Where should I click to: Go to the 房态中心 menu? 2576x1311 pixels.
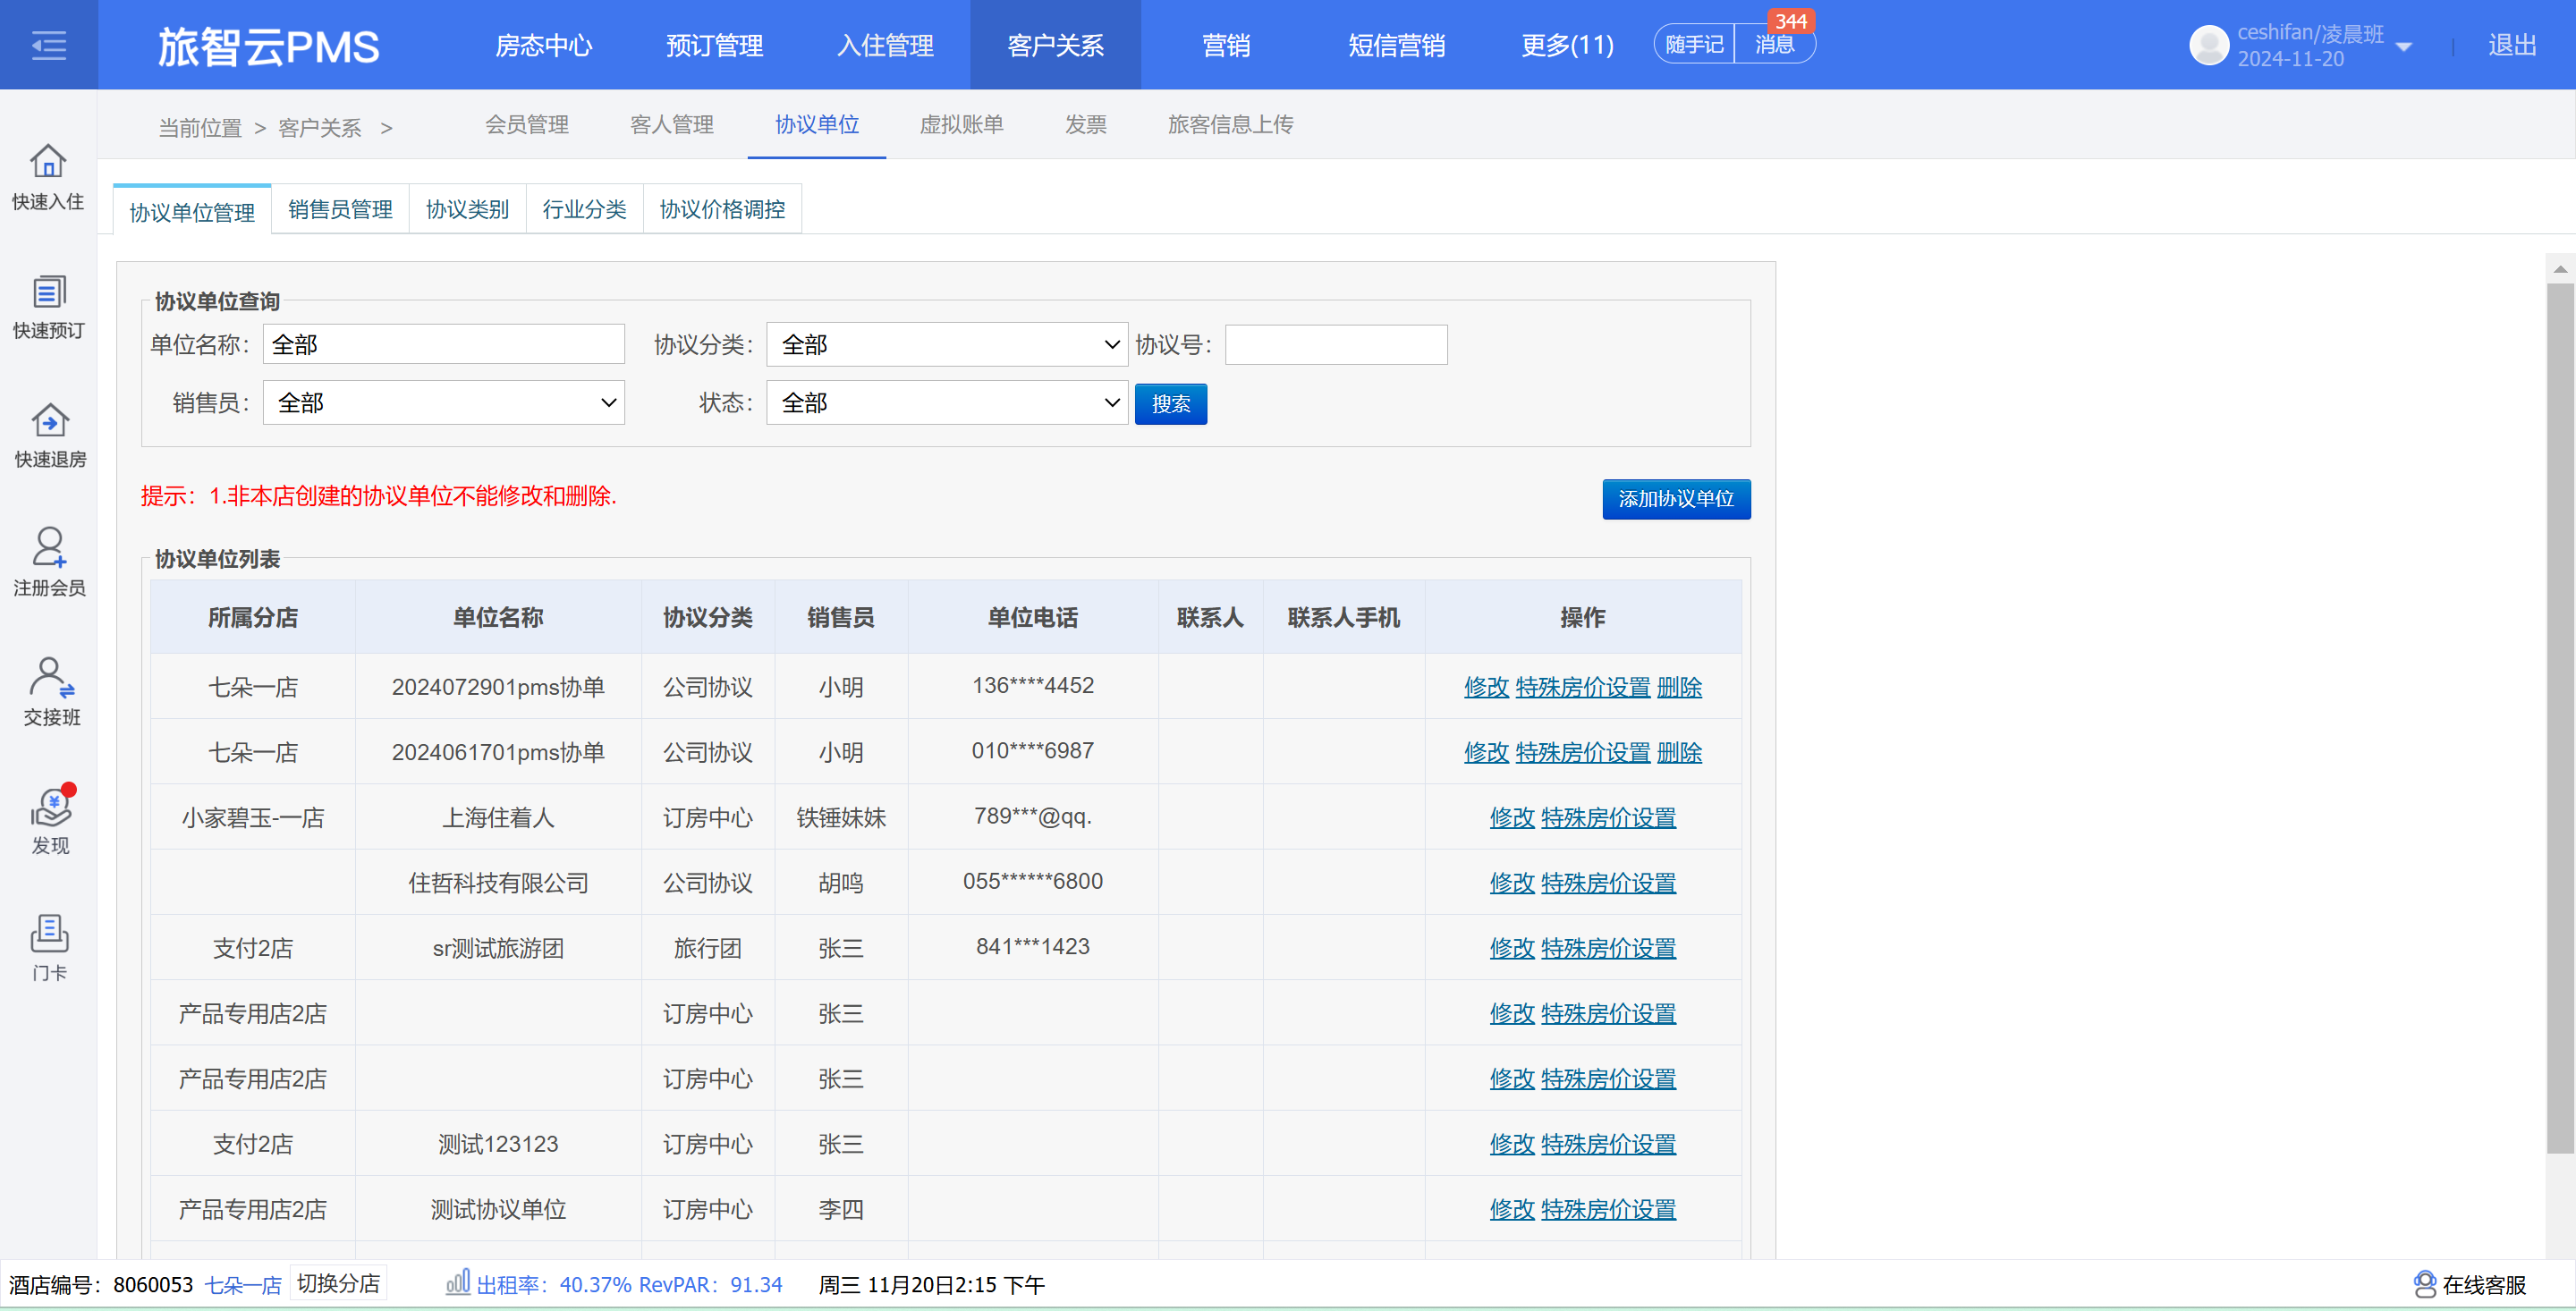pyautogui.click(x=543, y=46)
